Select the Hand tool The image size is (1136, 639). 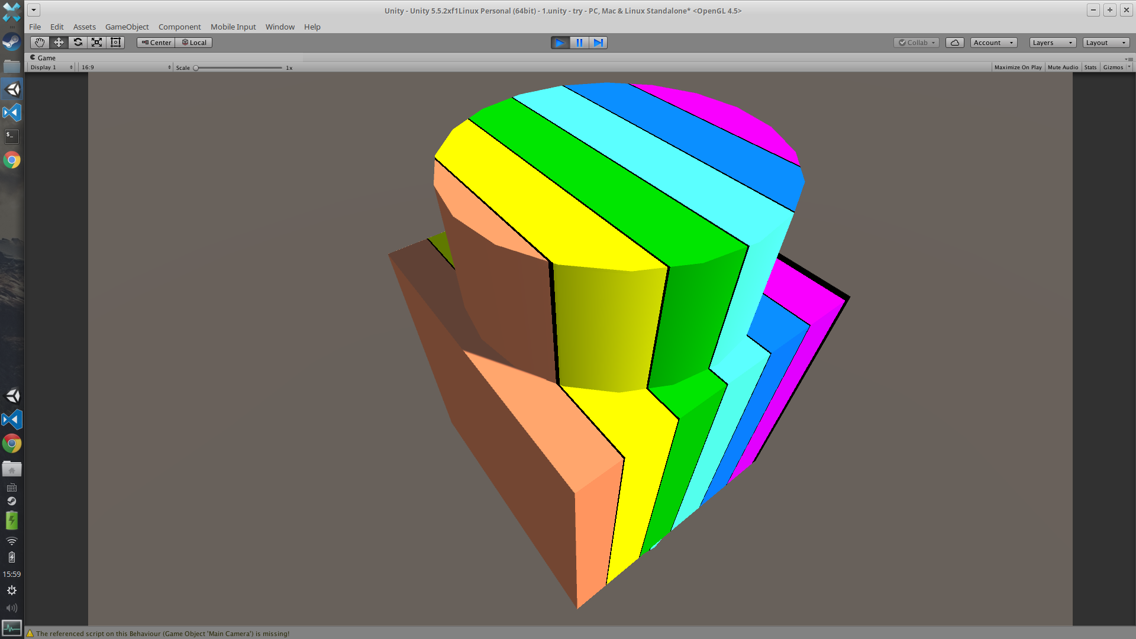click(39, 43)
